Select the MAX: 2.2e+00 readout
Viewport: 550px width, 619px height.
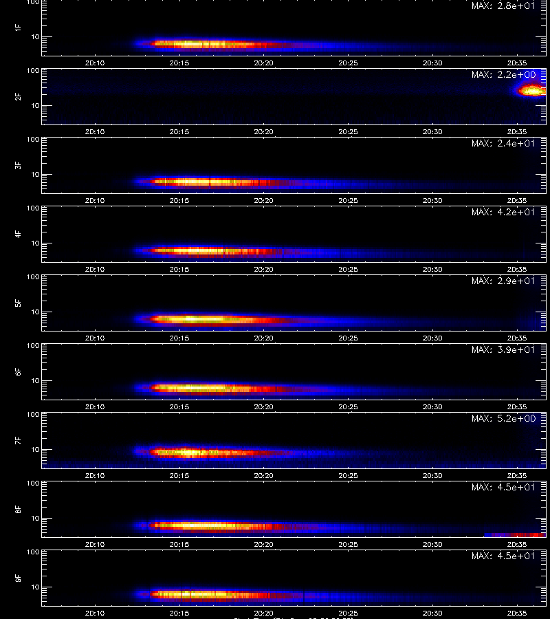coord(503,74)
